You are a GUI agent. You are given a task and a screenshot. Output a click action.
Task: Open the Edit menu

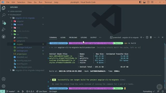pos(13,2)
